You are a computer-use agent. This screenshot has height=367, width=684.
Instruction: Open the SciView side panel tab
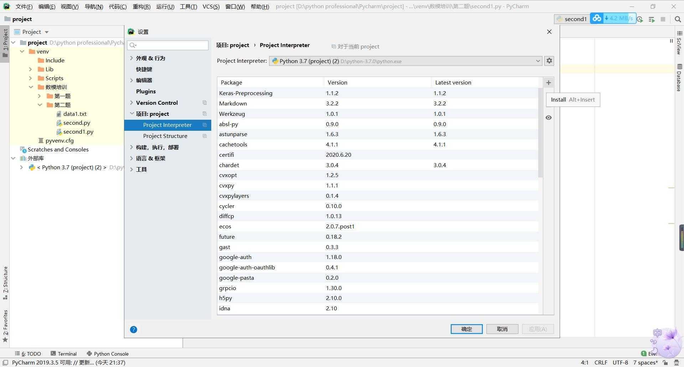tap(679, 43)
